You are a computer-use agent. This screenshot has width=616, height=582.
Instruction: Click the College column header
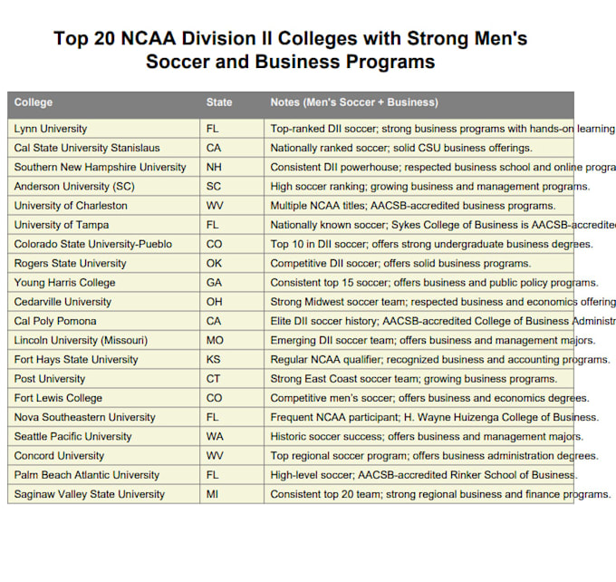click(x=34, y=102)
